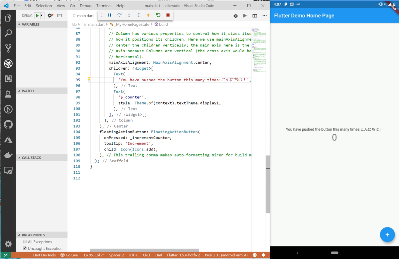
Task: Click the editor vertical scrollbar thumb
Action: [x=268, y=184]
